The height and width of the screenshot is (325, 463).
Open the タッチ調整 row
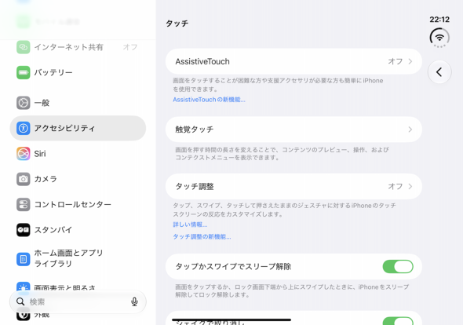293,186
